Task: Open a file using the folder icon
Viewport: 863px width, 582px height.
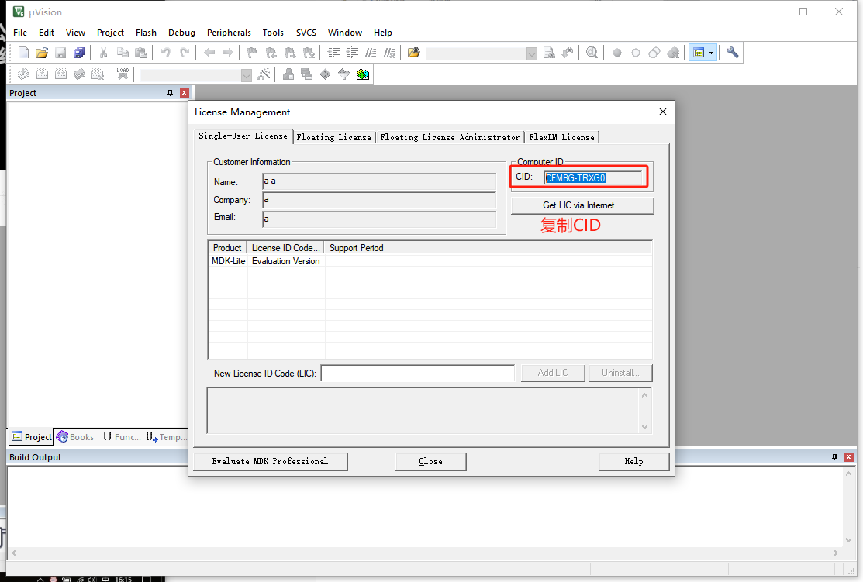Action: (x=42, y=53)
